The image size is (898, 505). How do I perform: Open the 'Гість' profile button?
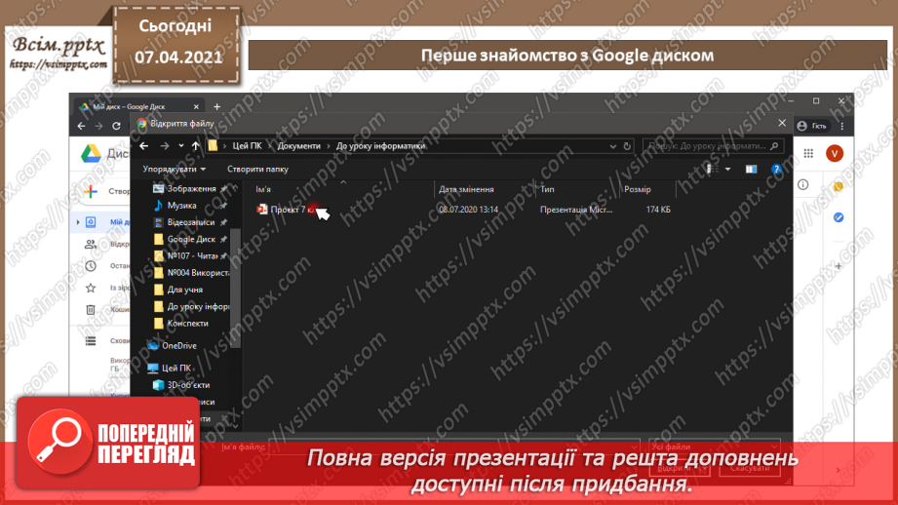(x=812, y=126)
